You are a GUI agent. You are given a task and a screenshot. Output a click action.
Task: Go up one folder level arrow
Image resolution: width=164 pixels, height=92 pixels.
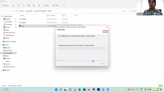(12, 11)
